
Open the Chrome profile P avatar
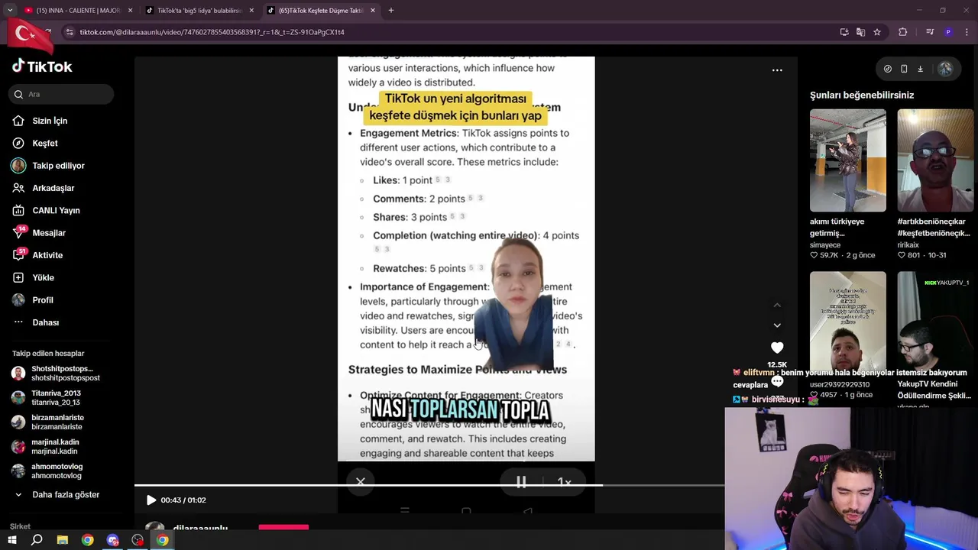click(948, 32)
